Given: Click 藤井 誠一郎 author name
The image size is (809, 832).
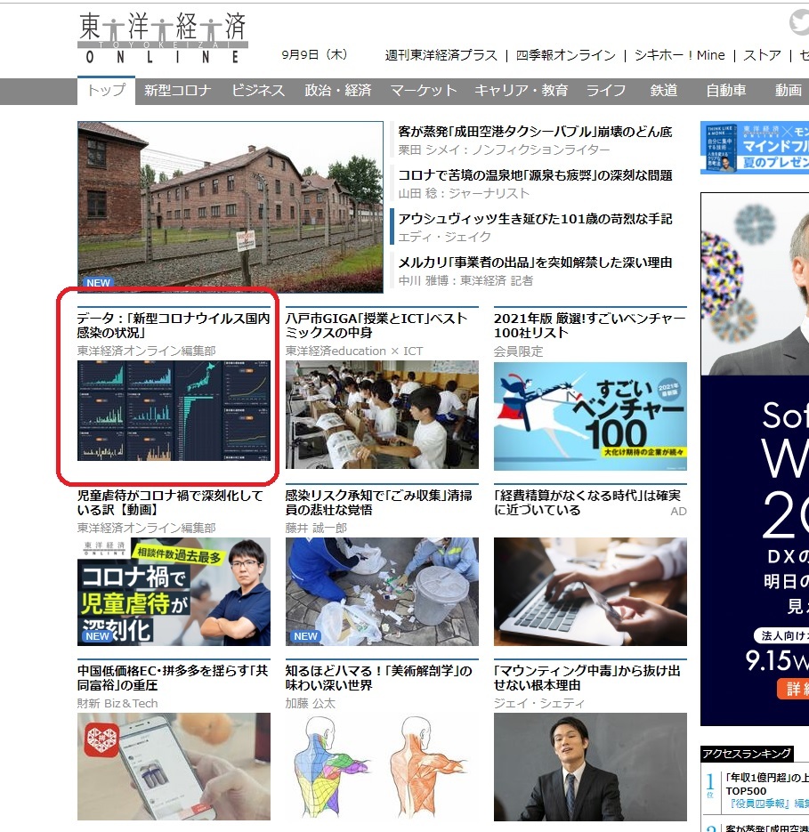Looking at the screenshot, I should 316,528.
